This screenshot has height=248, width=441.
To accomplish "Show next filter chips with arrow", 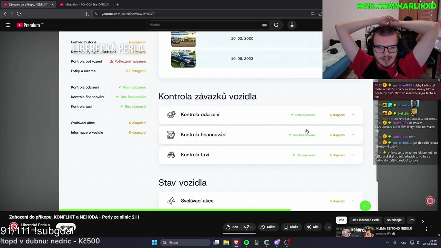I will 423,221.
